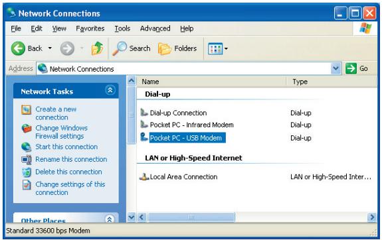Click the Windows Firewall shield icon
The image size is (382, 240).
coord(27,128)
